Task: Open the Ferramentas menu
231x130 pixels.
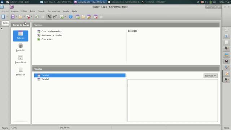Action: pyautogui.click(x=54, y=11)
